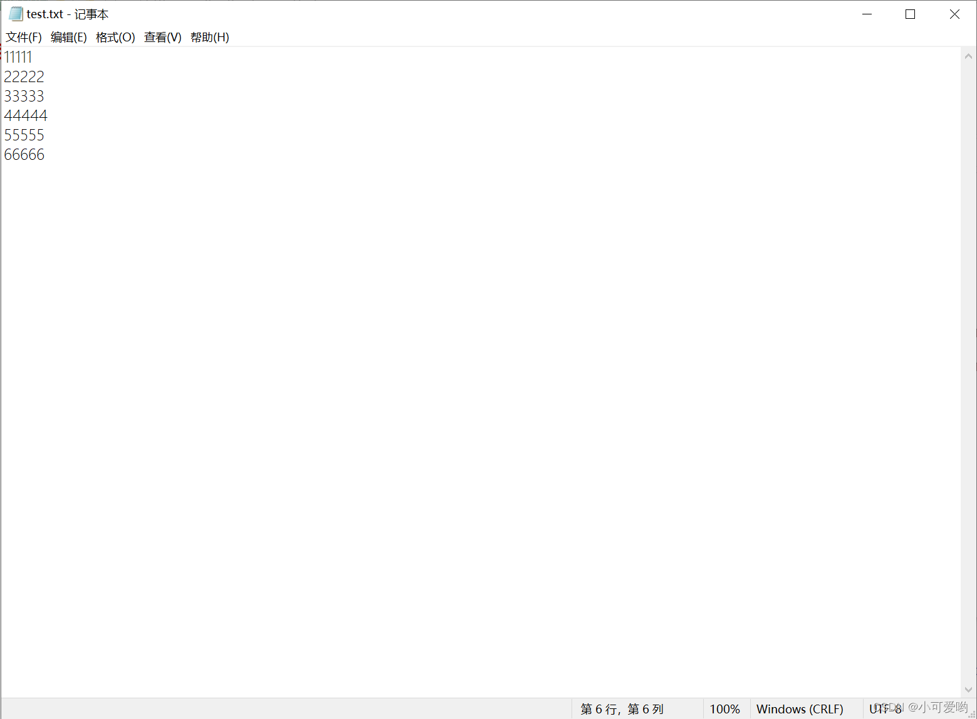
Task: Click the 第 6 行, 第 6 列 status entry
Action: coord(622,709)
